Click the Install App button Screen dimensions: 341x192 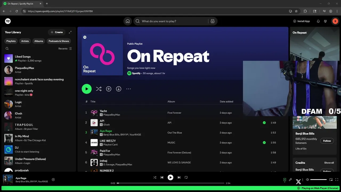[301, 21]
